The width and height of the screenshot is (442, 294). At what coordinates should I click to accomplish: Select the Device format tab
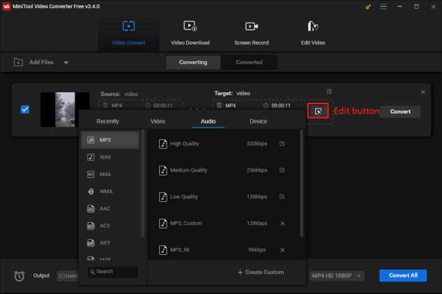(x=258, y=121)
